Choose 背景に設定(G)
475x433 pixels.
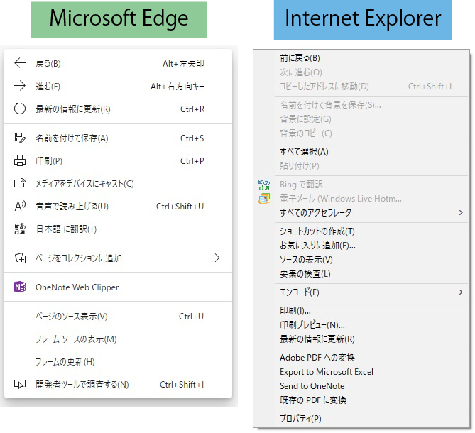click(361, 119)
